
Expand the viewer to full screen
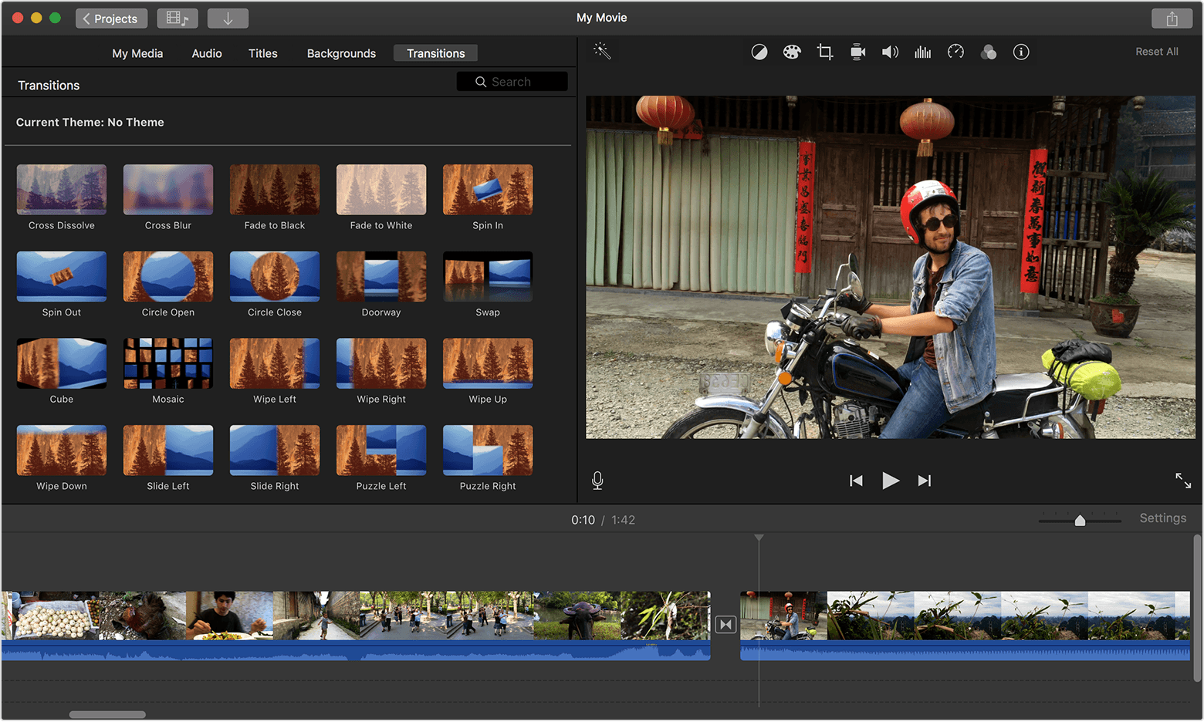click(x=1183, y=480)
